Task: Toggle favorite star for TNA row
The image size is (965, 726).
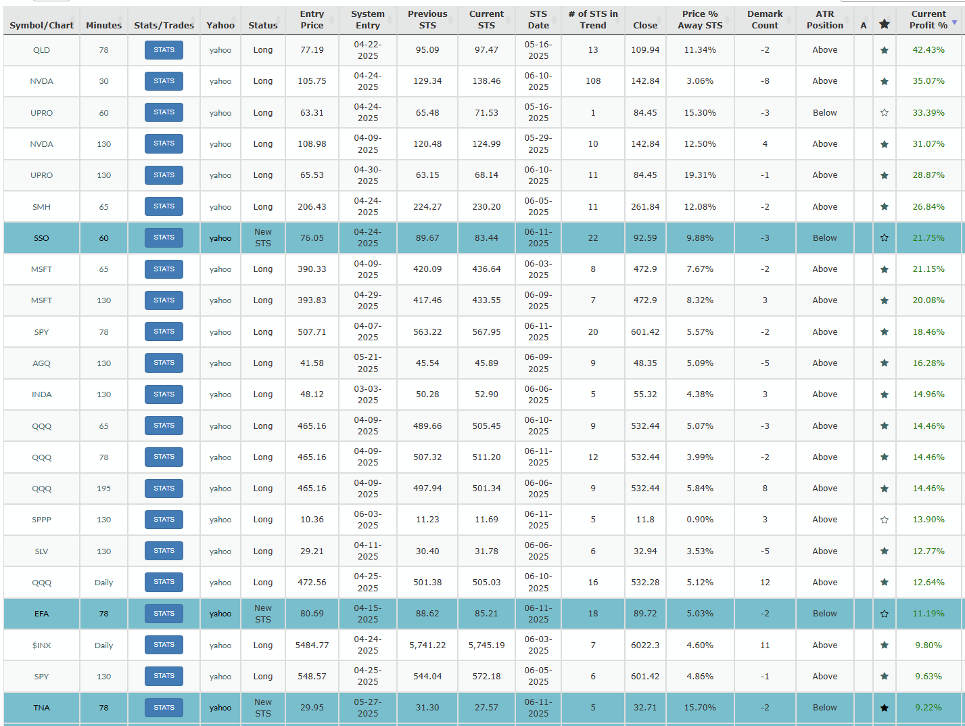Action: click(x=885, y=708)
